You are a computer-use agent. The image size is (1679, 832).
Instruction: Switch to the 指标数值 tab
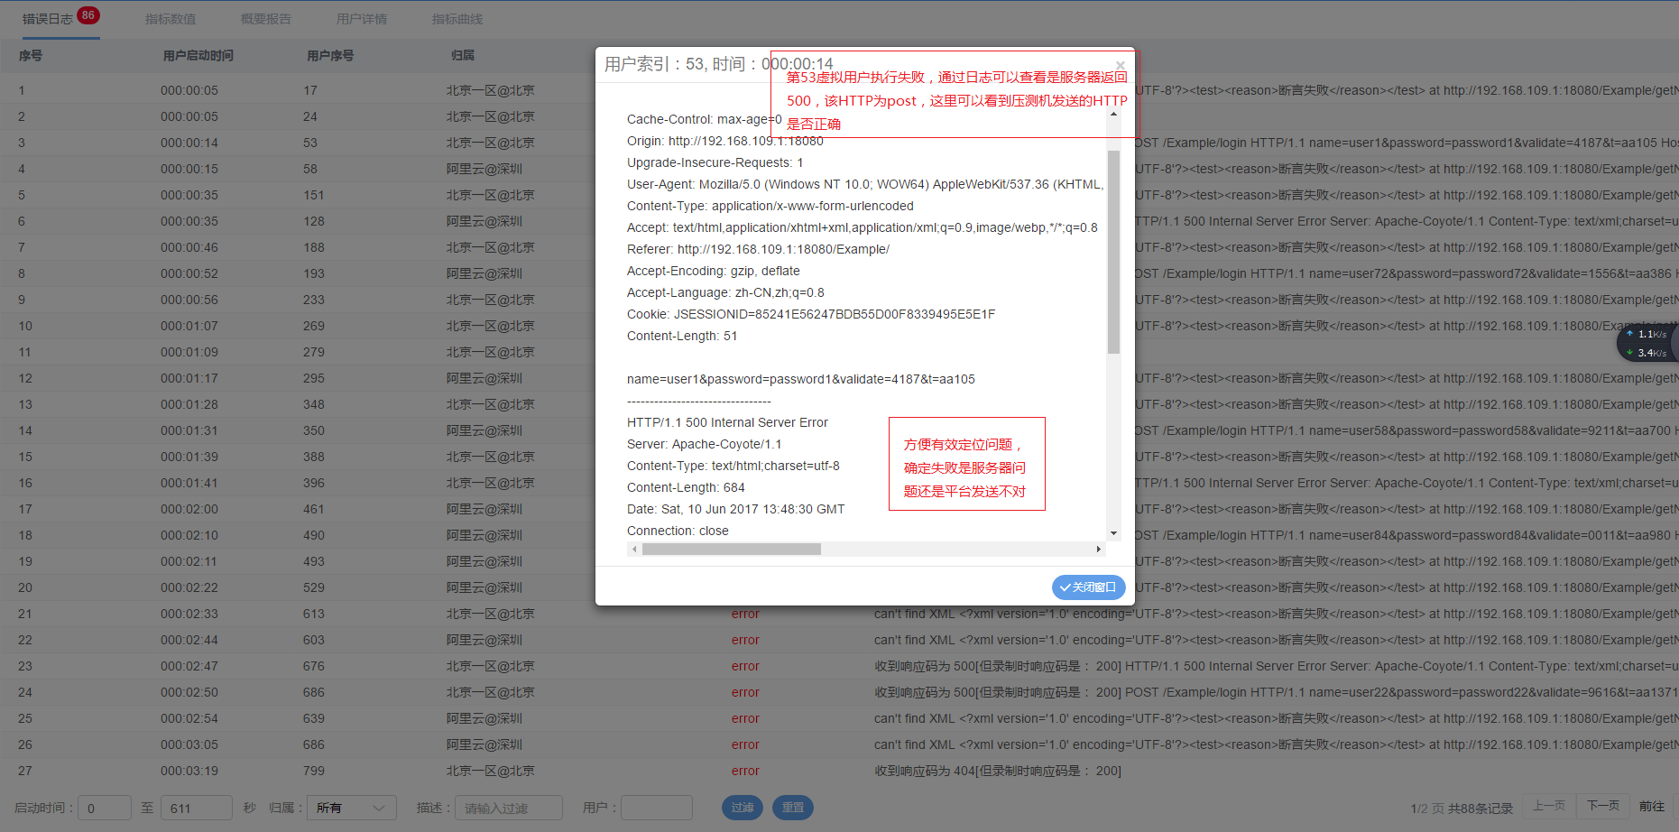pos(171,19)
